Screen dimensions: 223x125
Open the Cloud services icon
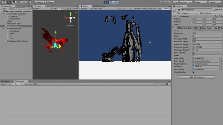point(176,2)
